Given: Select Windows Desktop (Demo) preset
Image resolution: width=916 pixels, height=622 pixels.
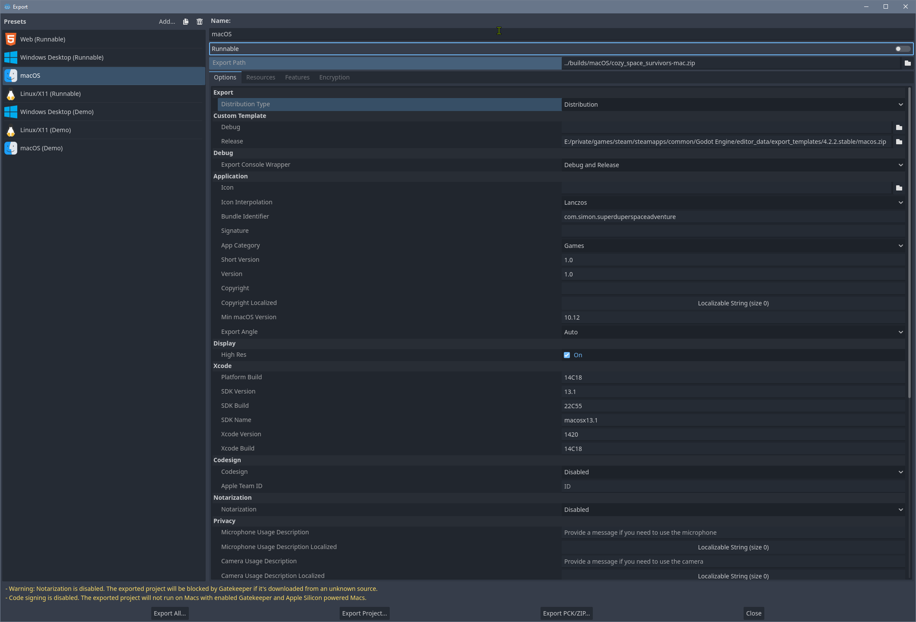Looking at the screenshot, I should coord(57,112).
